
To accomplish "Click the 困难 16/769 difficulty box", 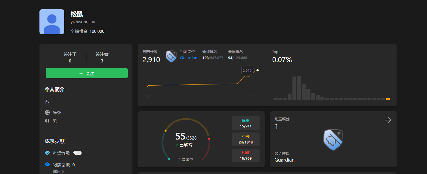I will [x=245, y=155].
